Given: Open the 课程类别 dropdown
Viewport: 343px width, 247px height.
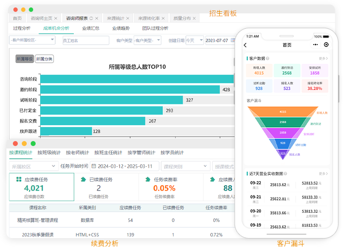Looking at the screenshot, I should pyautogui.click(x=185, y=166).
